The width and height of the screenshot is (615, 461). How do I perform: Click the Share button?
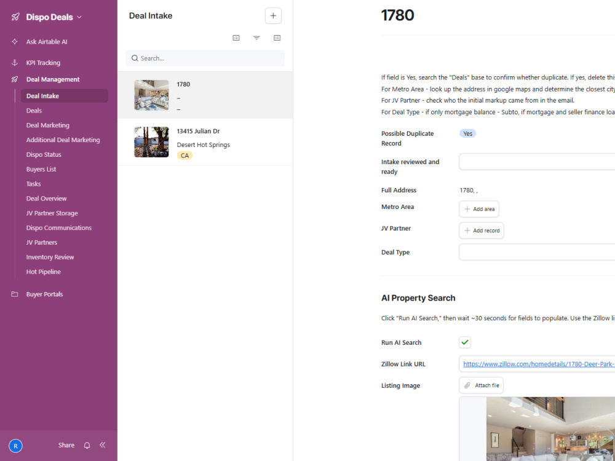click(x=66, y=445)
